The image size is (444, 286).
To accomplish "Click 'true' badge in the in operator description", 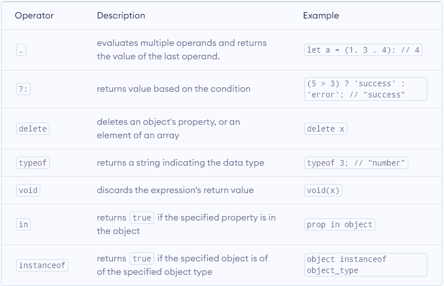I will 142,218.
